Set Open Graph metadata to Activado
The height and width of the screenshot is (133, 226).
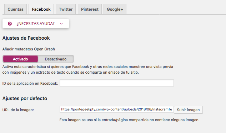pos(20,59)
